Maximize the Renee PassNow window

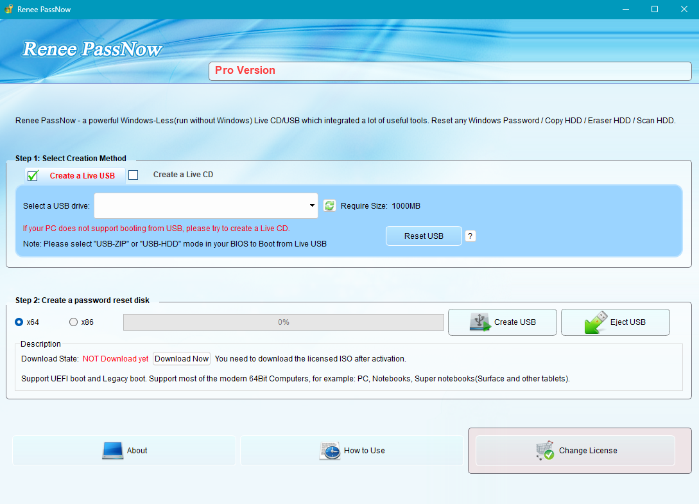(655, 9)
